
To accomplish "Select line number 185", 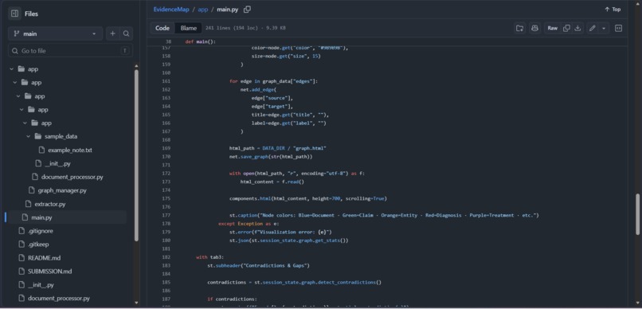I will coord(166,283).
